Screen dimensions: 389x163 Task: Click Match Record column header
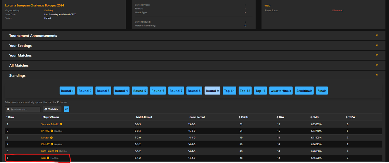tap(143, 117)
